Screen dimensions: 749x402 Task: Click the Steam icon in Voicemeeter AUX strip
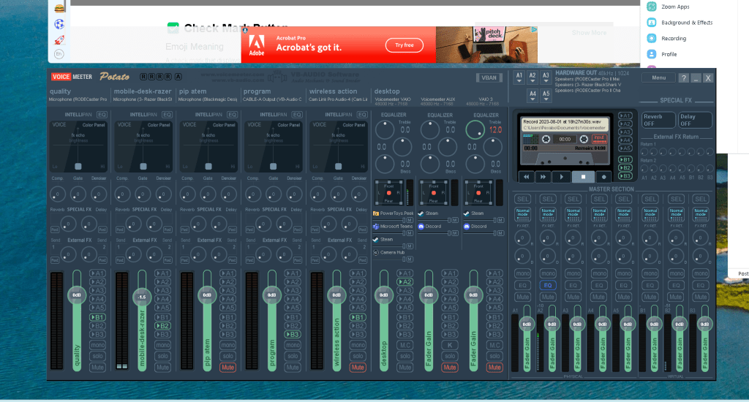click(x=421, y=213)
